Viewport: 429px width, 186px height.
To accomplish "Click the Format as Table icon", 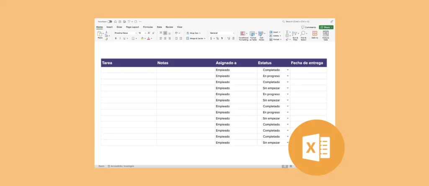I will 253,34.
